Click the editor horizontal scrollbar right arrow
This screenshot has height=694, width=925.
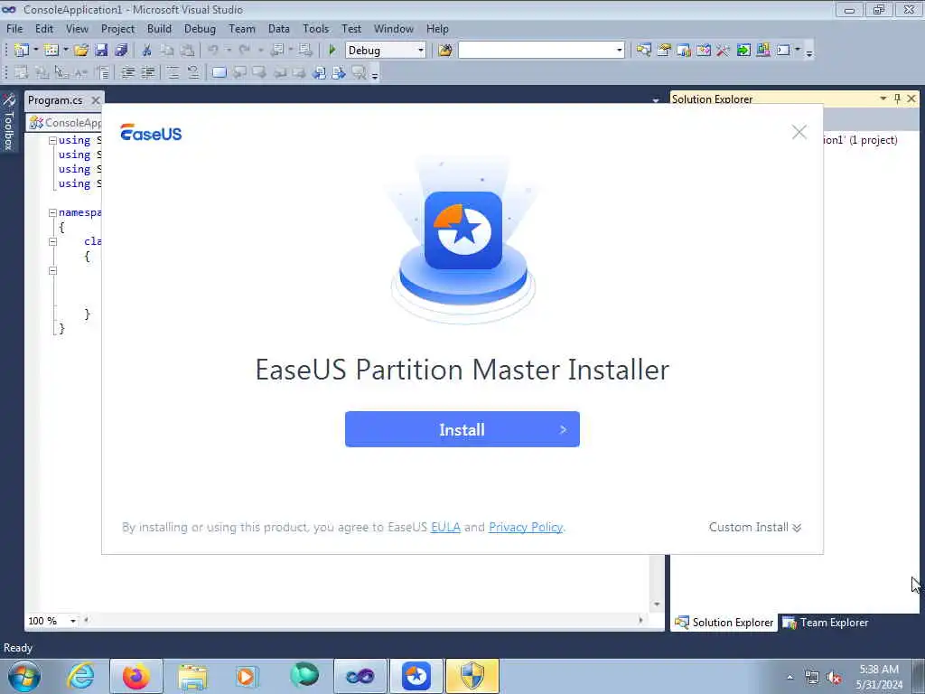pyautogui.click(x=640, y=620)
